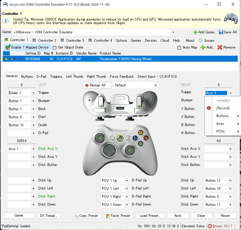The height and width of the screenshot is (230, 241).
Task: Choose the <empty> menu entry
Action: [x=223, y=100]
